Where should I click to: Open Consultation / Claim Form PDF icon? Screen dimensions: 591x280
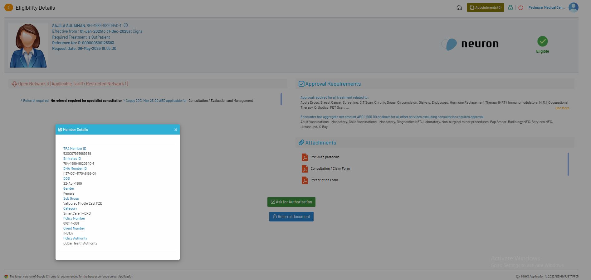click(x=305, y=169)
